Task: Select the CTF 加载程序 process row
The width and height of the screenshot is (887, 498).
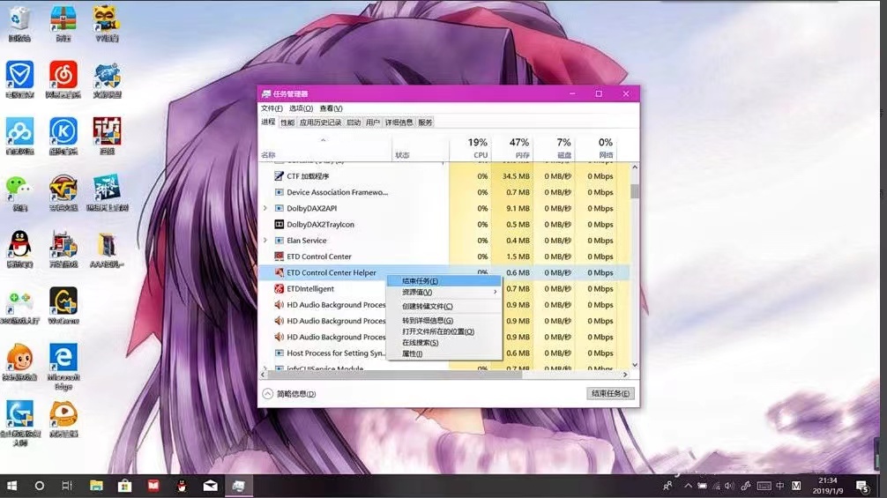Action: click(x=444, y=176)
